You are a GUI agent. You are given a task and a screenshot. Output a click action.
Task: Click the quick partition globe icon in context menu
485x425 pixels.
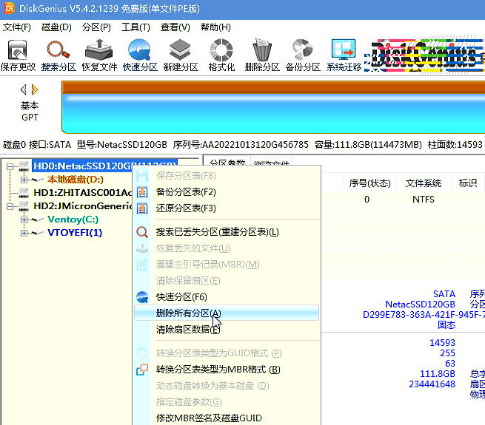pyautogui.click(x=142, y=297)
